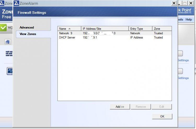Click the Remove button
This screenshot has height=129, width=196.
141,107
